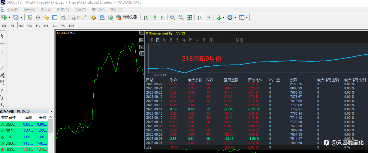This screenshot has width=368, height=153.
Task: Select EUR symbol row in Market Watch
Action: 24,137
